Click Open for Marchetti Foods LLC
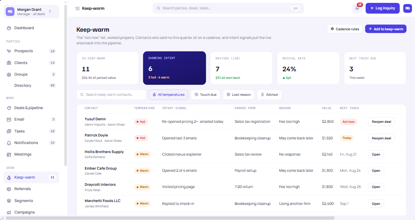415x220 pixels. click(x=376, y=203)
